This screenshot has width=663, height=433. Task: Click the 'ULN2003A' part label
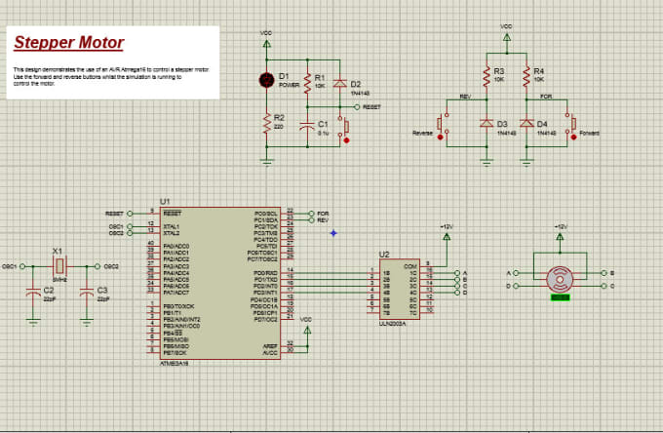(392, 324)
